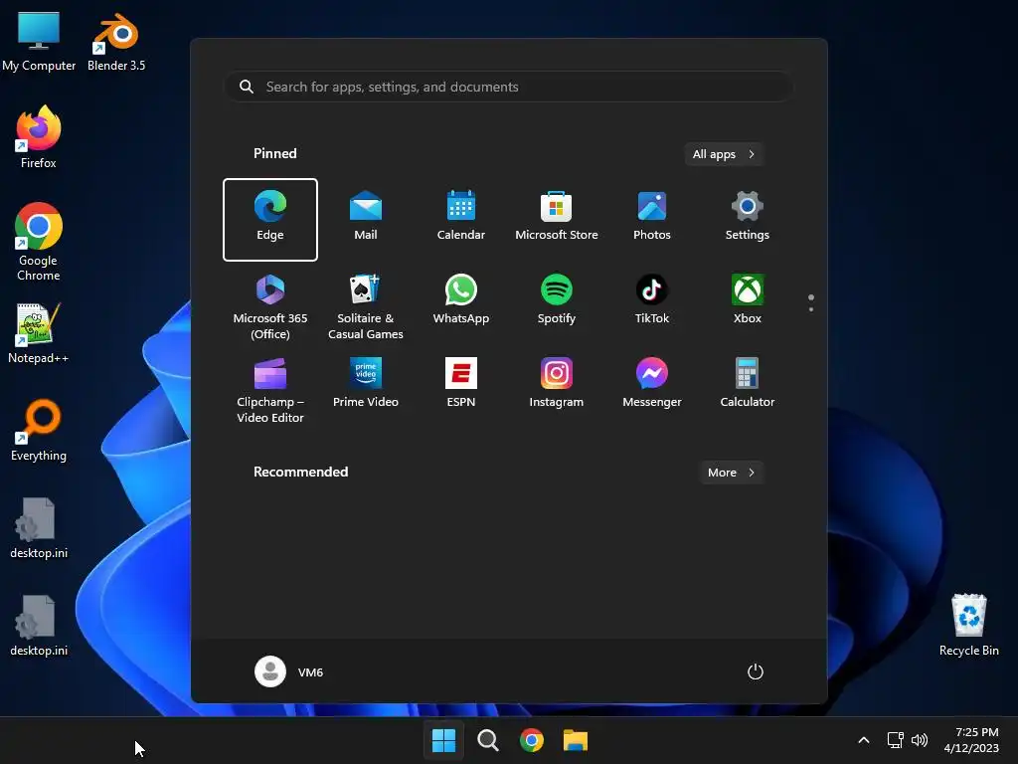Viewport: 1018px width, 764px height.
Task: Open the Power options button
Action: (x=756, y=671)
